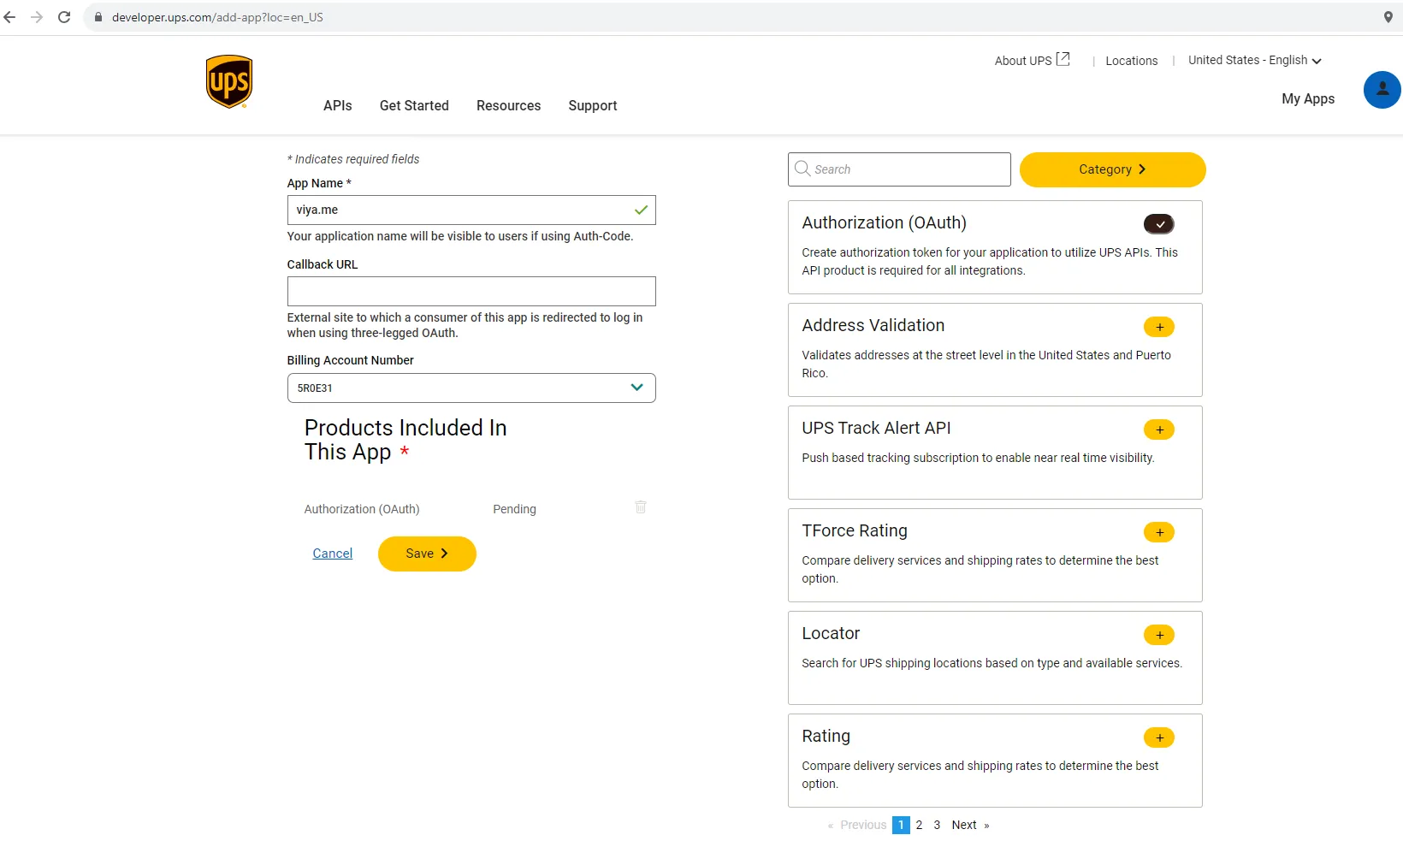Delete Authorization (OAuth) using the trash icon
The image size is (1403, 841).
click(641, 507)
